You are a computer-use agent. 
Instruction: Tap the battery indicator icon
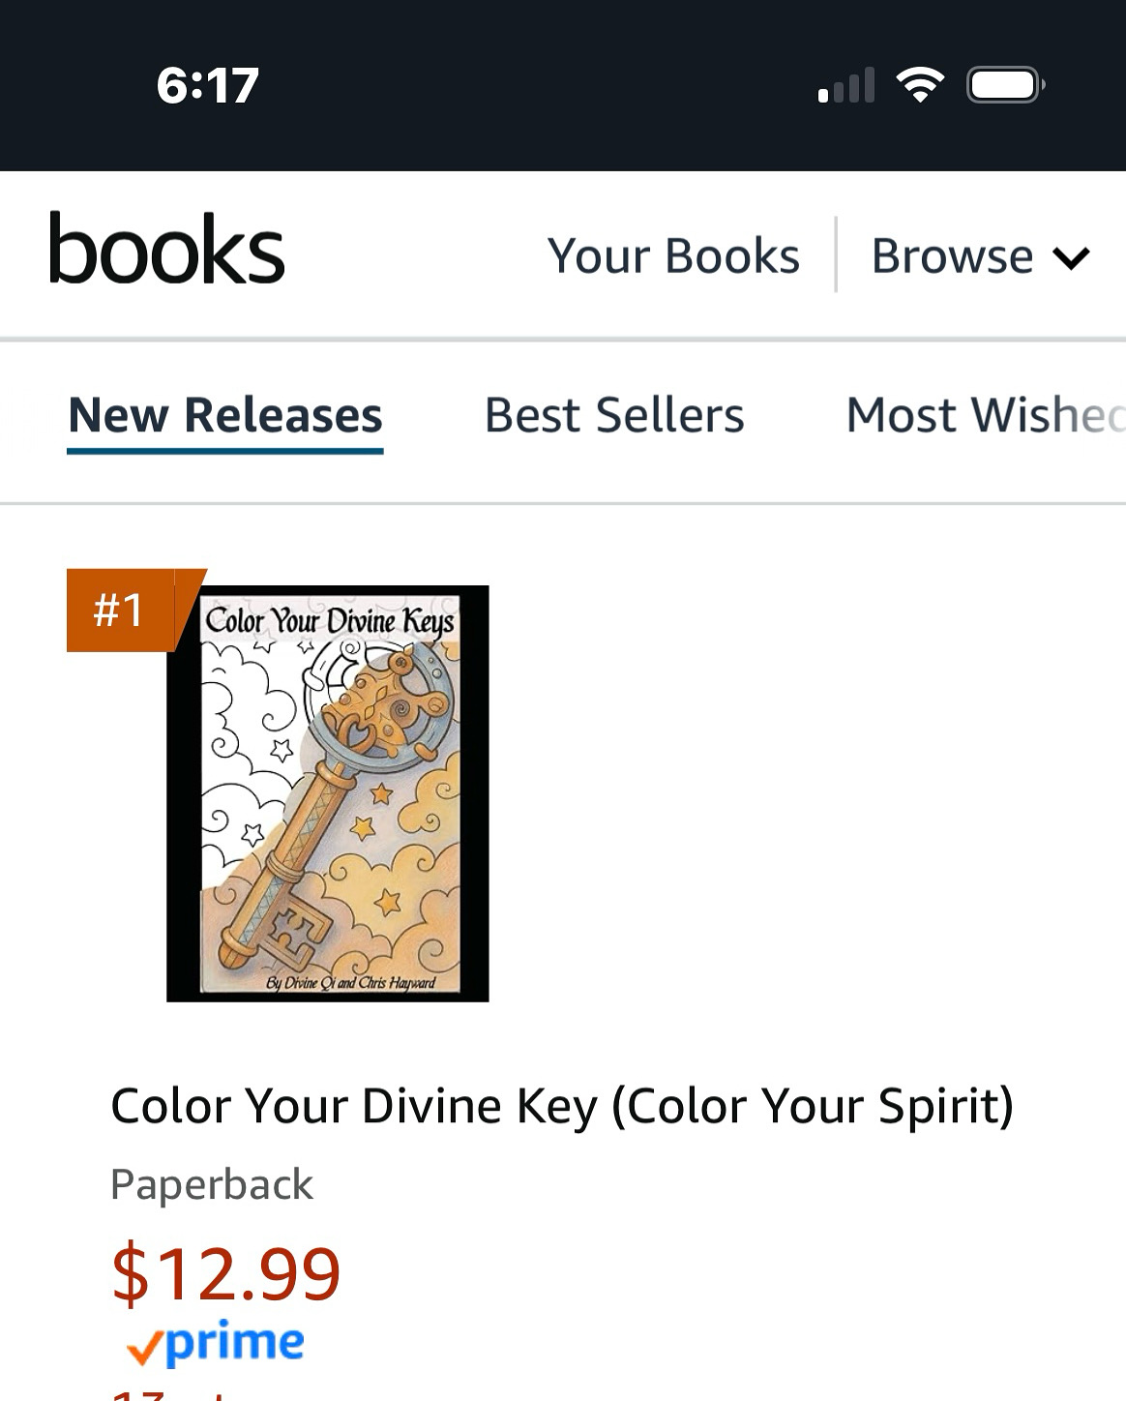click(x=1005, y=85)
